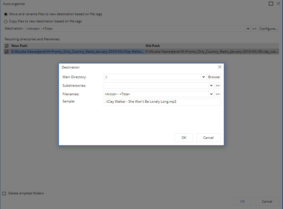Screen dimensions: 283x209
Task: Click inside the Sample text field
Action: pyautogui.click(x=162, y=102)
